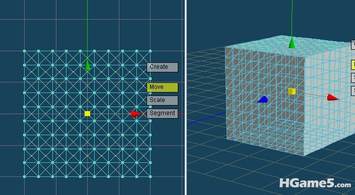Click highlighted yellow button at perspective view edge
Viewport: 355px width, 195px height.
point(353,64)
